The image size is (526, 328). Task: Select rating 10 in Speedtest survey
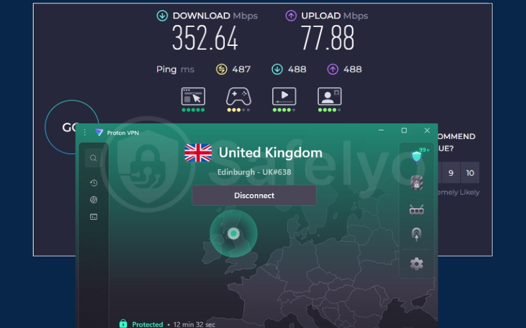tap(470, 173)
